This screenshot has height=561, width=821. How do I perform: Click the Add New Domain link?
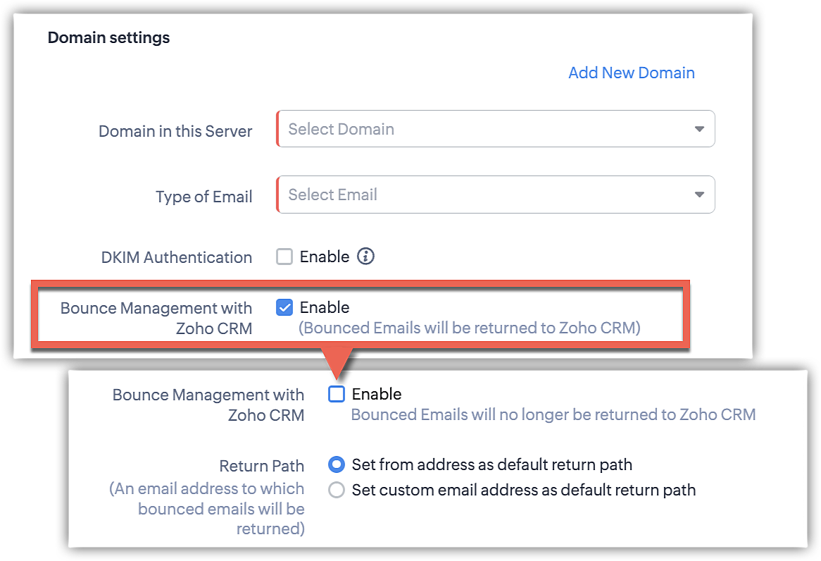[632, 73]
